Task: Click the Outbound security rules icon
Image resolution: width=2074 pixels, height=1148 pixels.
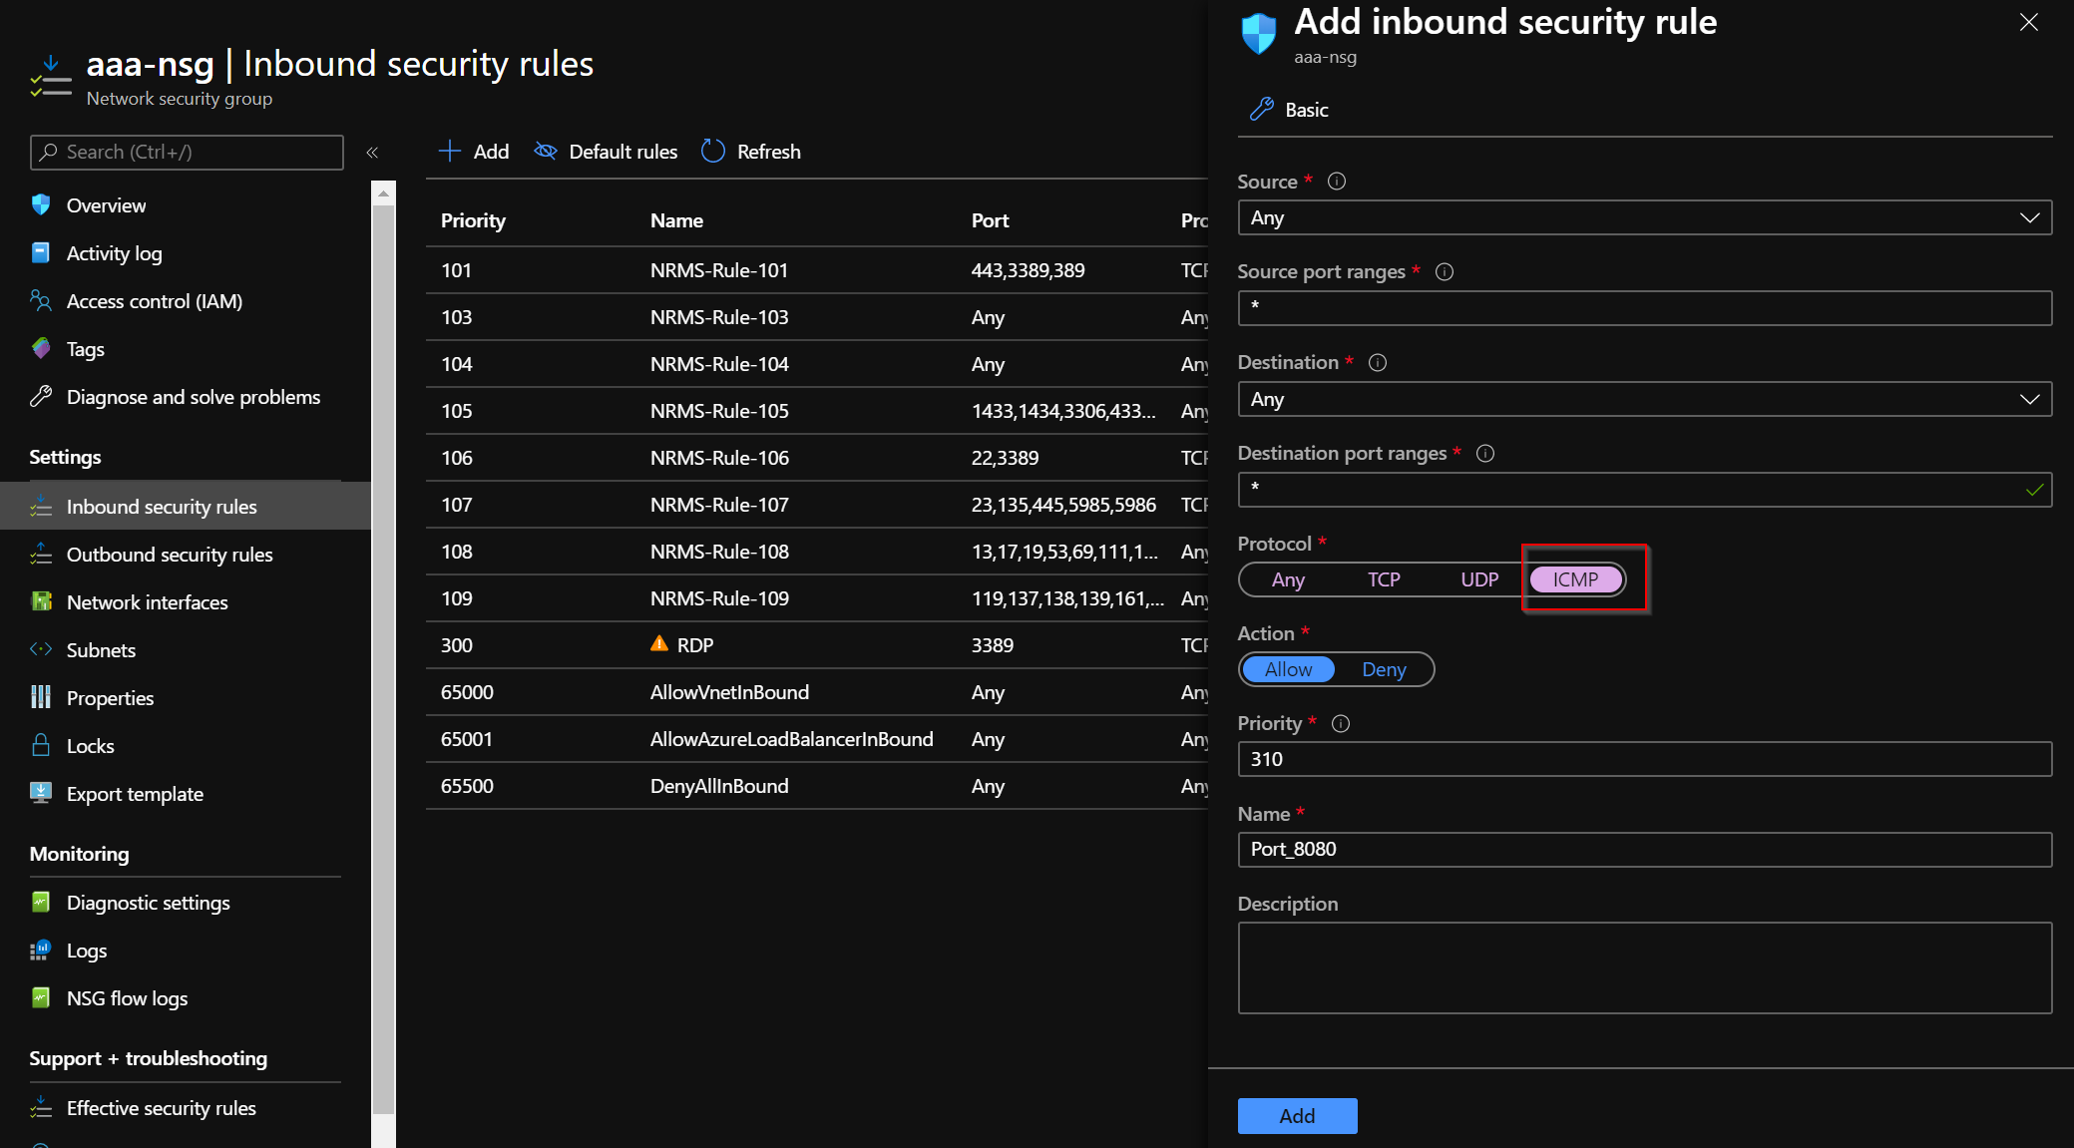Action: point(41,554)
